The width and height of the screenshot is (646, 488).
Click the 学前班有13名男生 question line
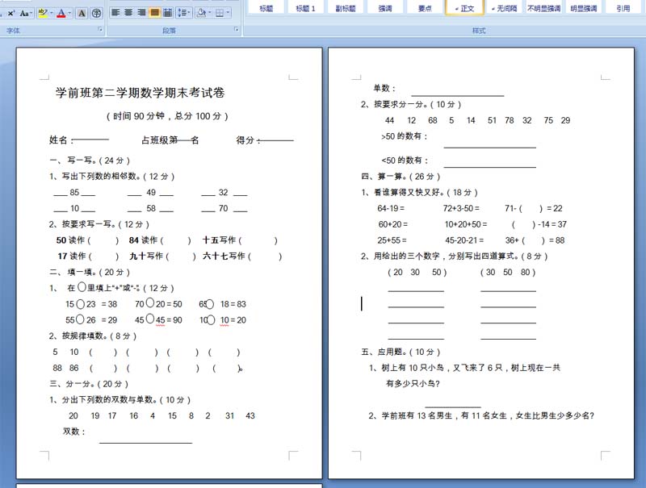[481, 416]
